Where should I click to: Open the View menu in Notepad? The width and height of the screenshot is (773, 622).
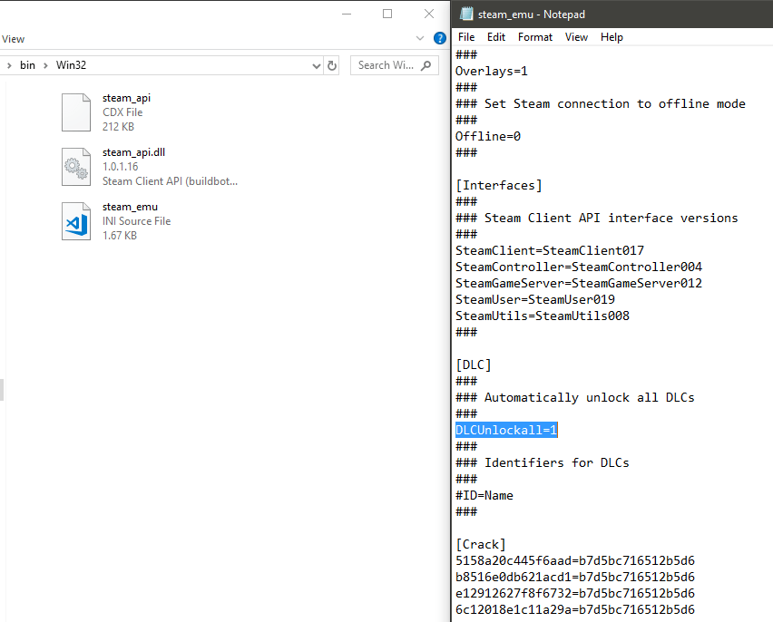click(576, 37)
